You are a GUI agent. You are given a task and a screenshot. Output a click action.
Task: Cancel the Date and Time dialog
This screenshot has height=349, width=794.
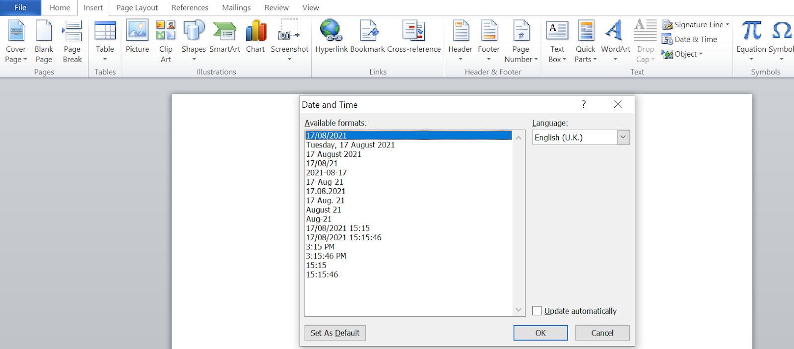tap(602, 333)
